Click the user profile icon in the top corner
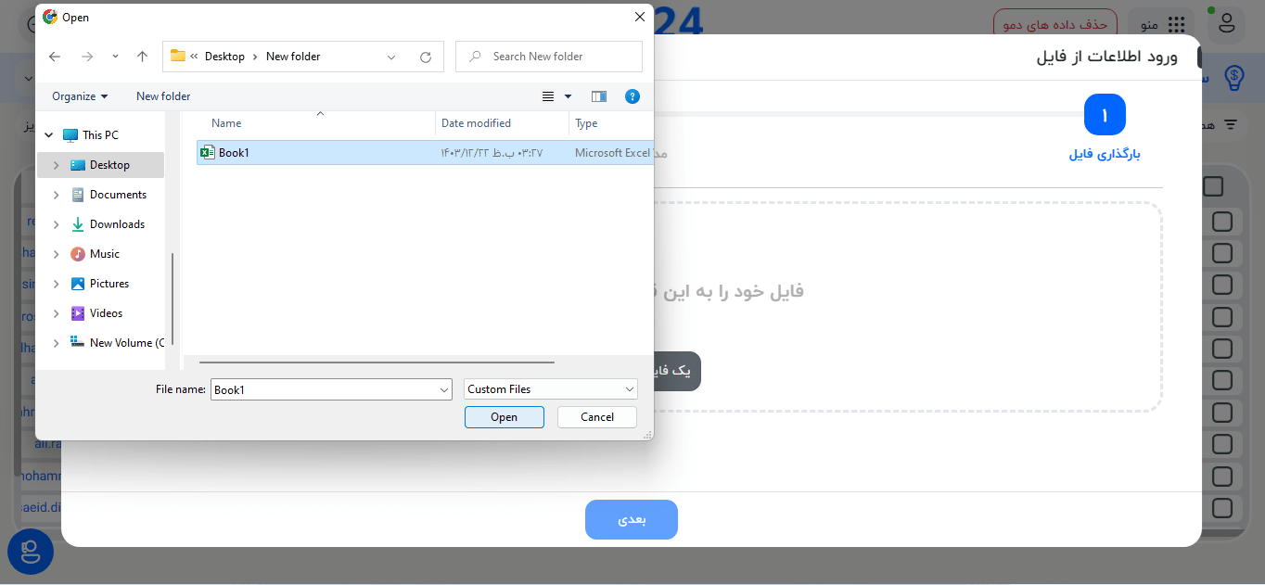Viewport: 1265px width, 585px height. [1226, 24]
